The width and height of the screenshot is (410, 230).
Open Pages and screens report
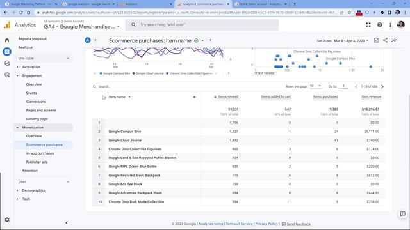coord(41,110)
